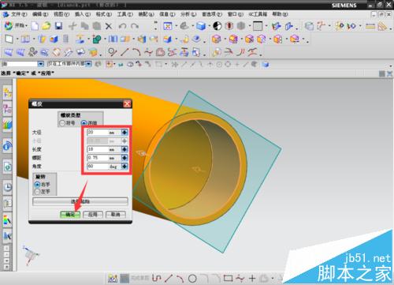The image size is (394, 285).
Task: Open the selection type filter dropdown
Action: click(x=40, y=64)
